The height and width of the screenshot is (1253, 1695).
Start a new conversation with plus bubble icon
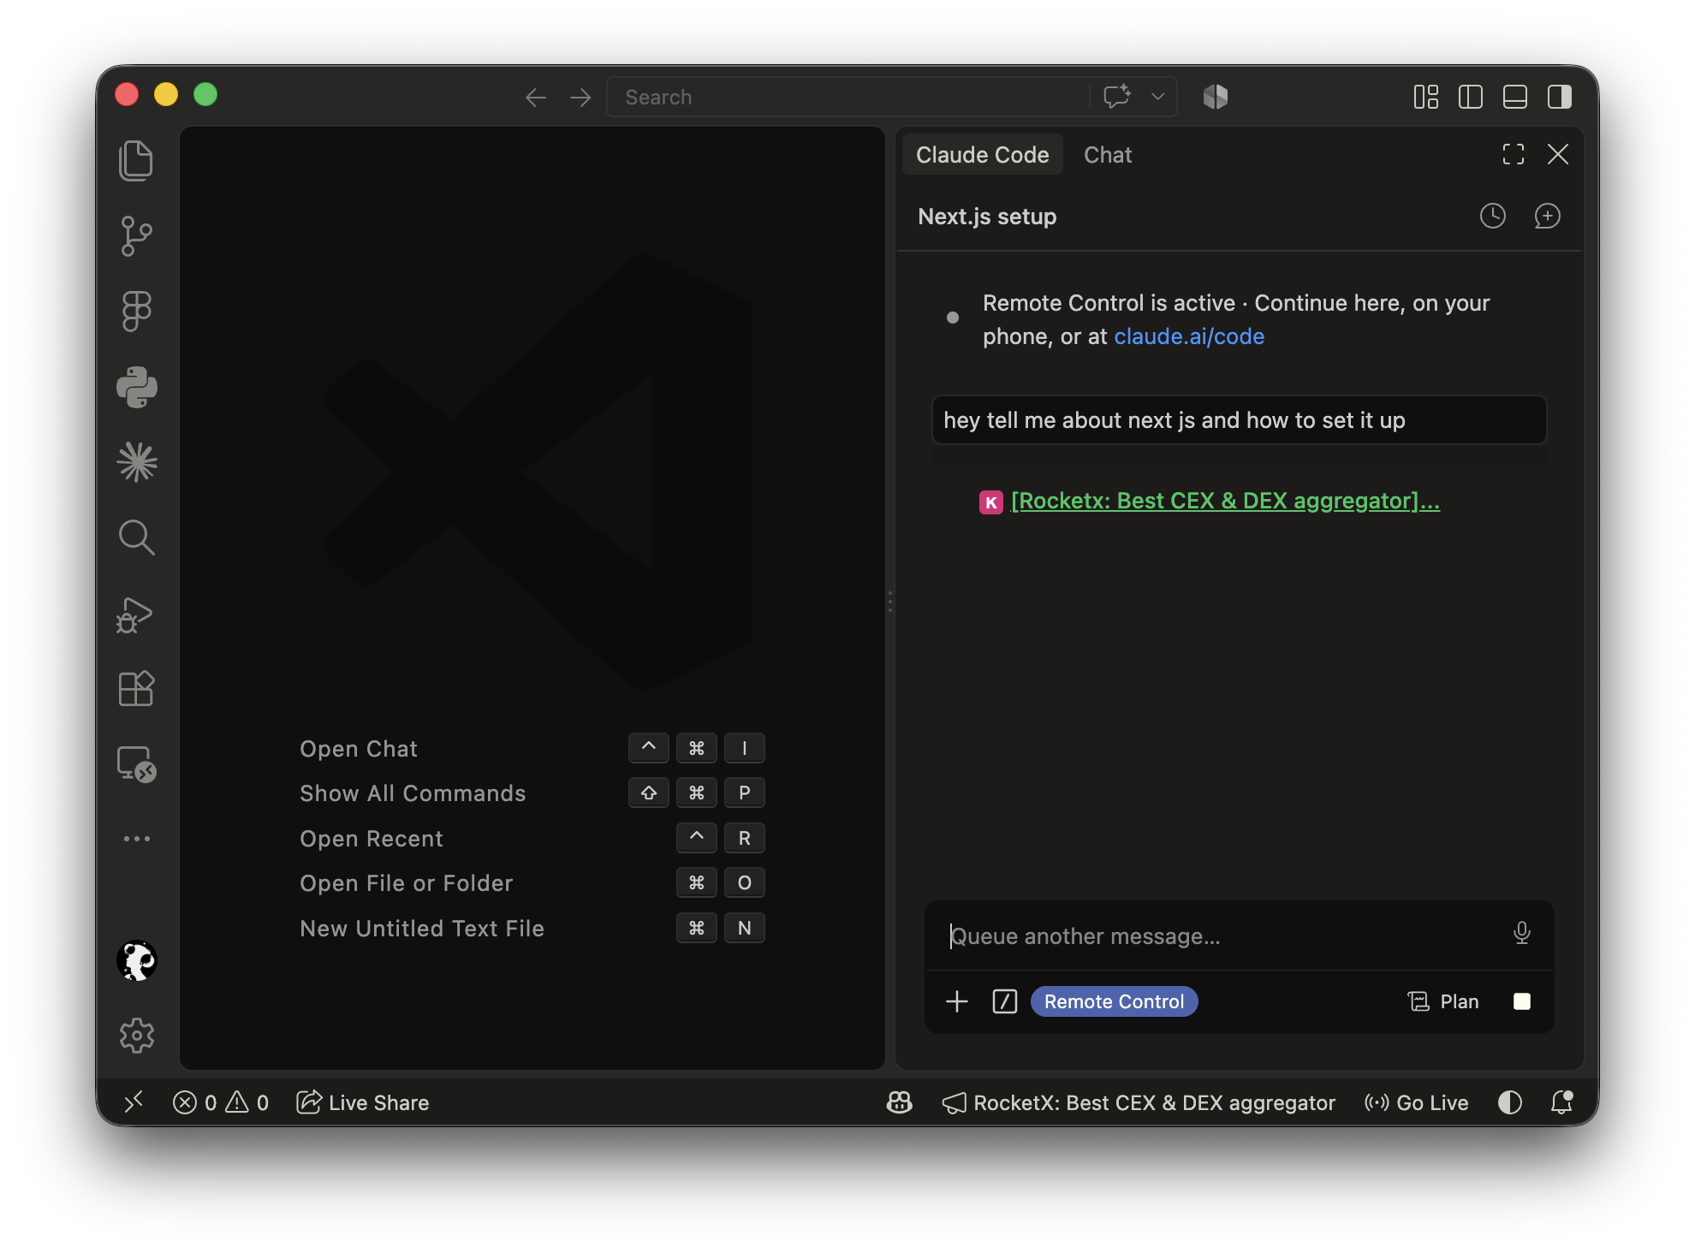point(1547,216)
